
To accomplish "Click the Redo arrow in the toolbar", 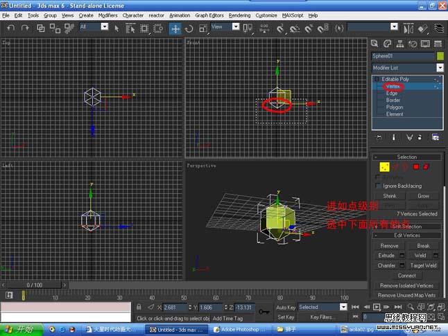I will [x=25, y=28].
